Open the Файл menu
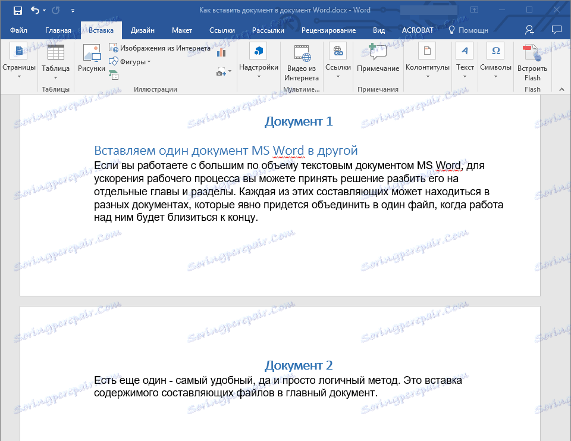This screenshot has height=441, width=571. pyautogui.click(x=18, y=30)
